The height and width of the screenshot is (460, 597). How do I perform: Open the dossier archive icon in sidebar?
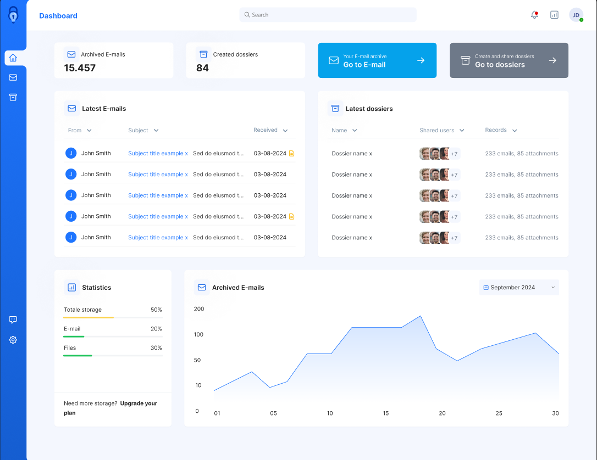pyautogui.click(x=13, y=97)
